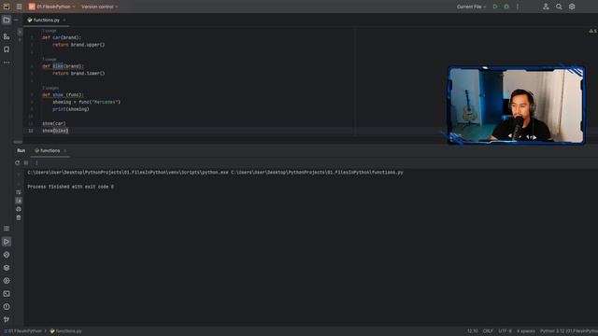Click 'Process finished with exit code 0' text
Viewport: 598px width, 336px height.
click(x=71, y=187)
